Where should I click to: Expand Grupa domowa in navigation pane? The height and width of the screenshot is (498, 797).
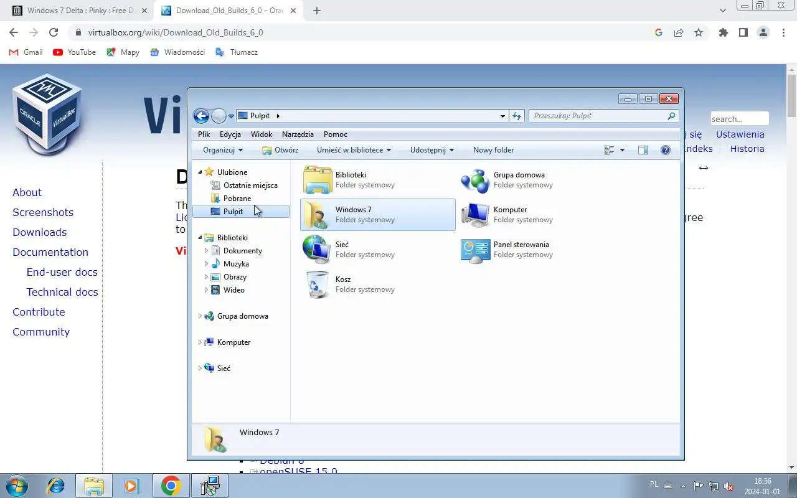200,316
